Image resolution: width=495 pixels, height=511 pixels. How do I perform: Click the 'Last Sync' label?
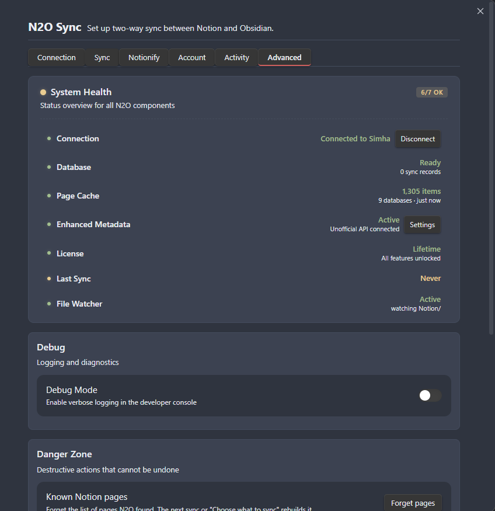(x=74, y=279)
